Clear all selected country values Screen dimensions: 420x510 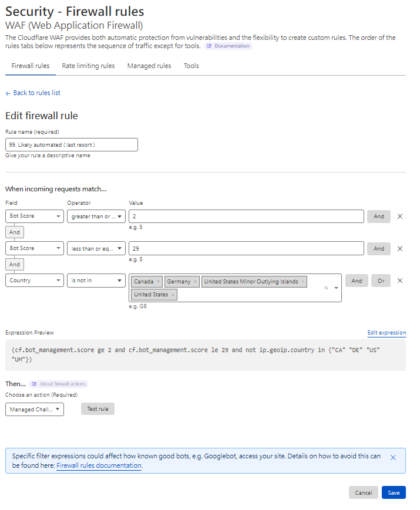coord(326,288)
